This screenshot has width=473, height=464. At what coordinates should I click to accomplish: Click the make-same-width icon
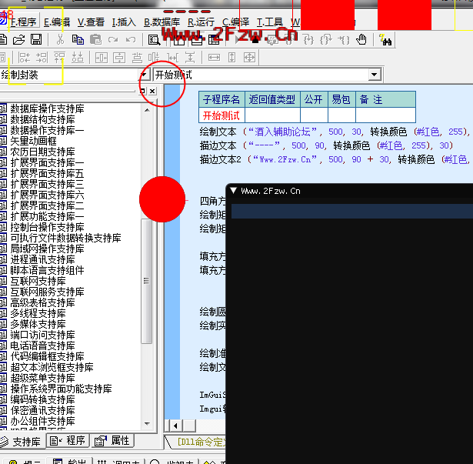(x=214, y=58)
